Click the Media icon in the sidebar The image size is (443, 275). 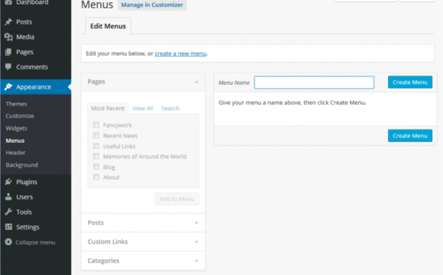click(8, 37)
